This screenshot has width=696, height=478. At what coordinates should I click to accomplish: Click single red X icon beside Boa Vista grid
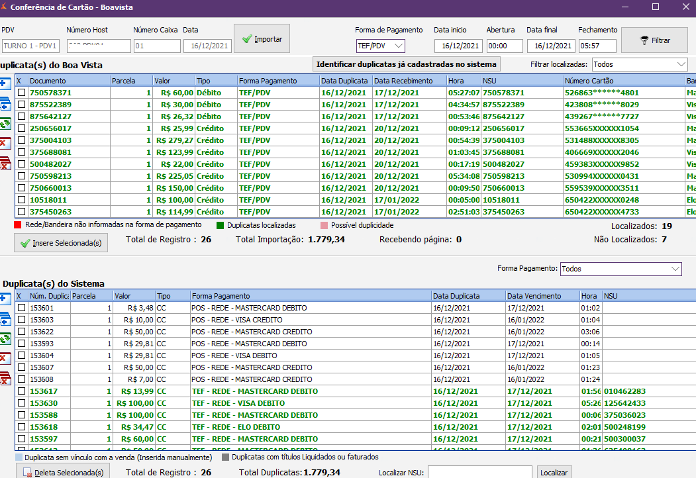5,143
